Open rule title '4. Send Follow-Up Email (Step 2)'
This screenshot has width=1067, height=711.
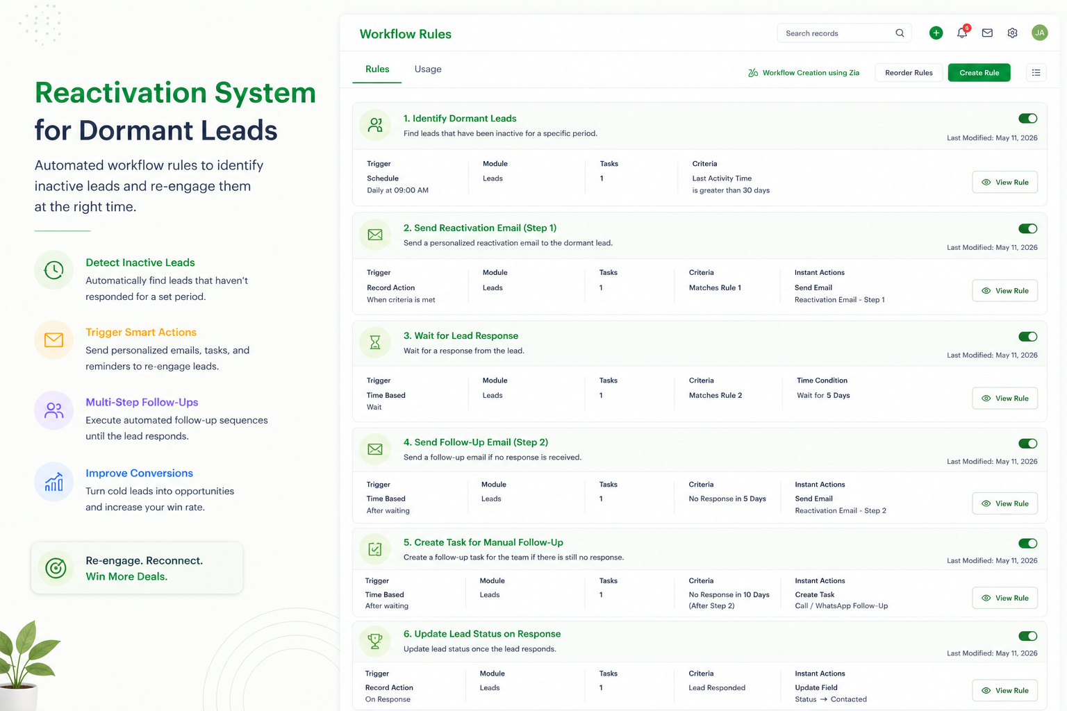pos(476,442)
